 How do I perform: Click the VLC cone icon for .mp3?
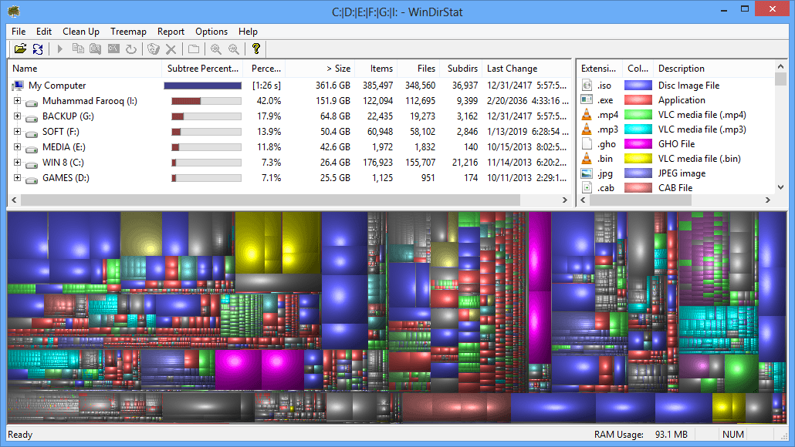[587, 129]
